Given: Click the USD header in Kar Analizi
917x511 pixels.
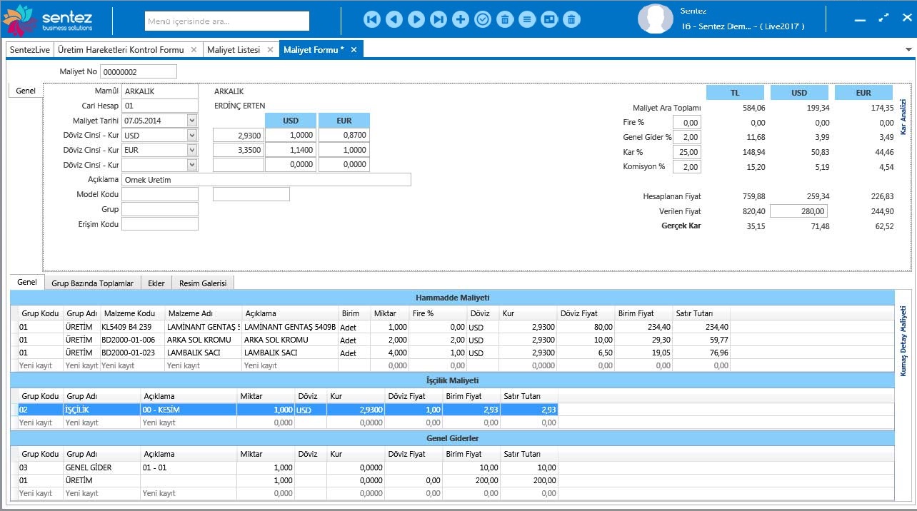Looking at the screenshot, I should pos(799,93).
